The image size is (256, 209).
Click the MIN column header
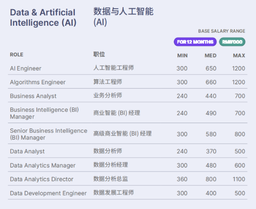[x=182, y=56]
